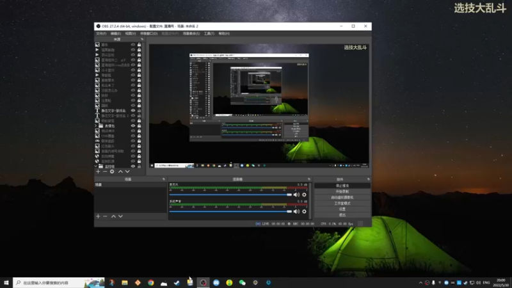Lock the 静态文字-替残品 source
The image size is (512, 288).
click(139, 111)
